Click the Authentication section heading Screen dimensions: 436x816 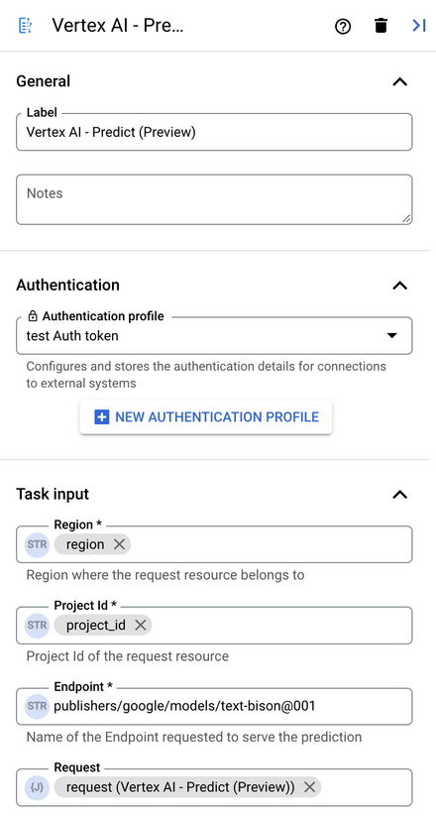(x=67, y=285)
